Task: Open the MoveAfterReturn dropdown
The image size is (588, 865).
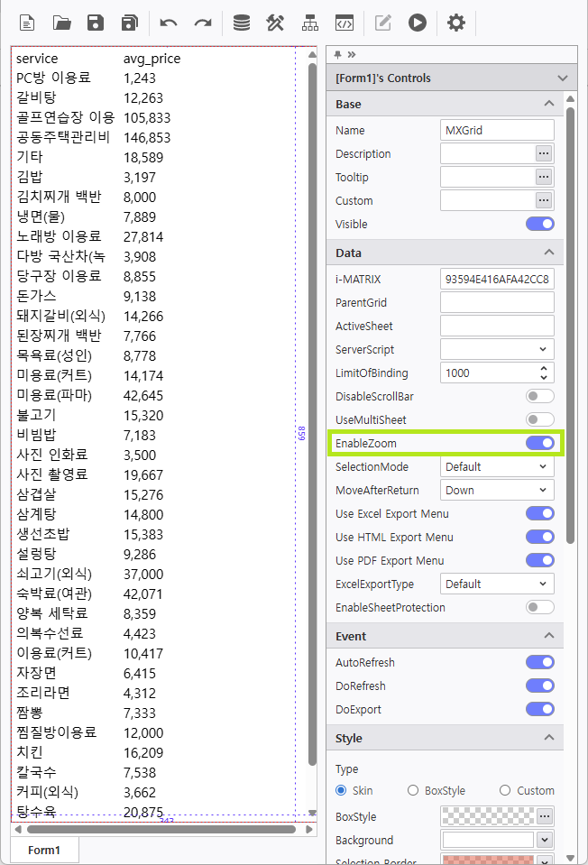Action: point(497,490)
